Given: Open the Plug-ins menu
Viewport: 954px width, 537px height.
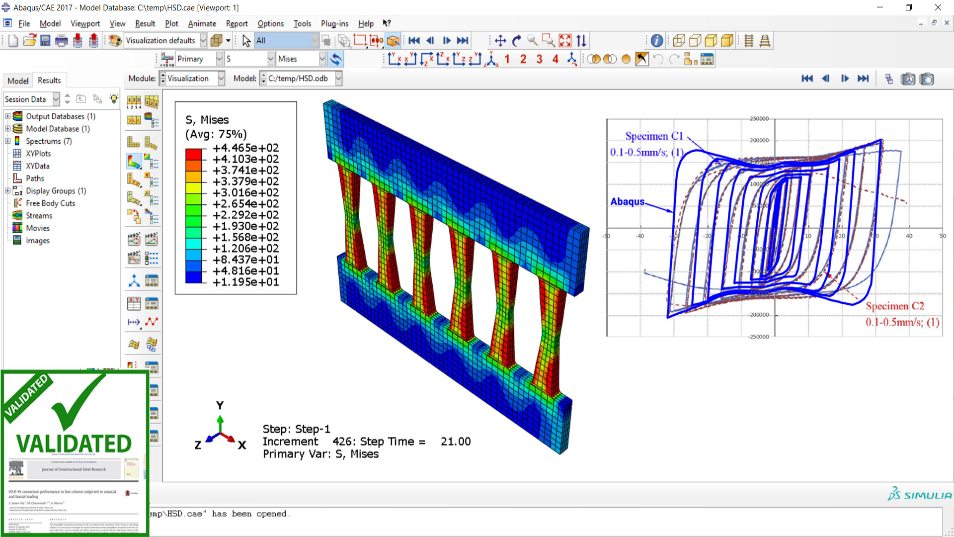Looking at the screenshot, I should (334, 23).
